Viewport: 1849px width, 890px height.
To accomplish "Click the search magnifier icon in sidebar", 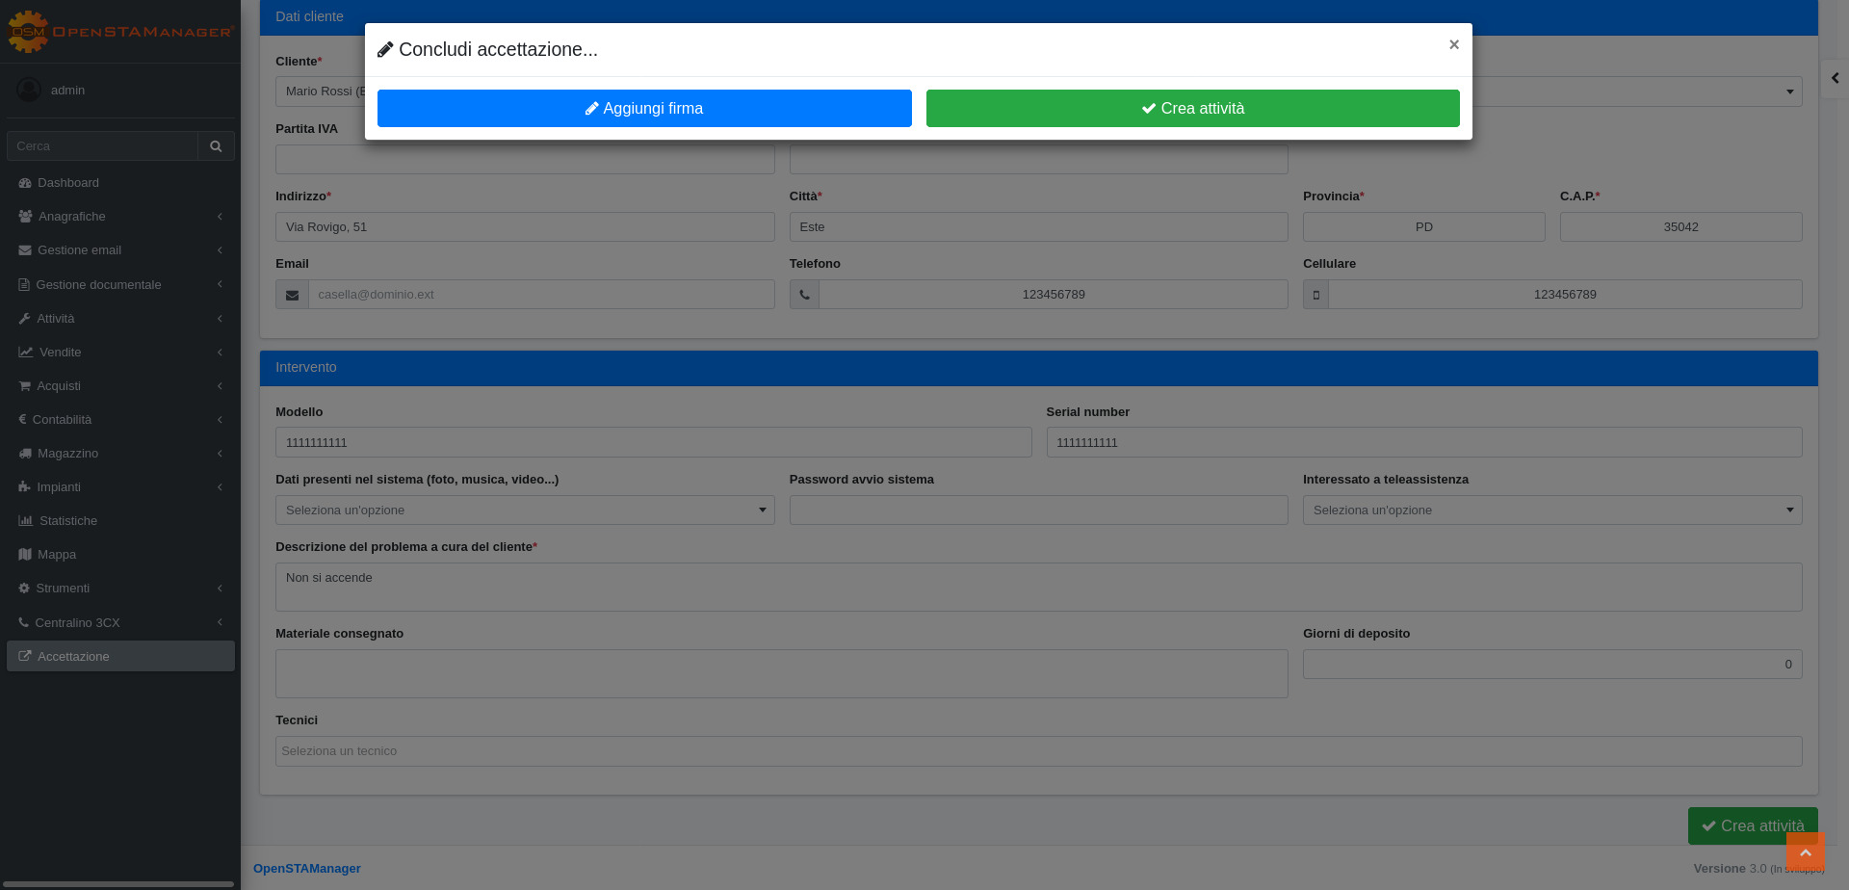I will pos(216,146).
